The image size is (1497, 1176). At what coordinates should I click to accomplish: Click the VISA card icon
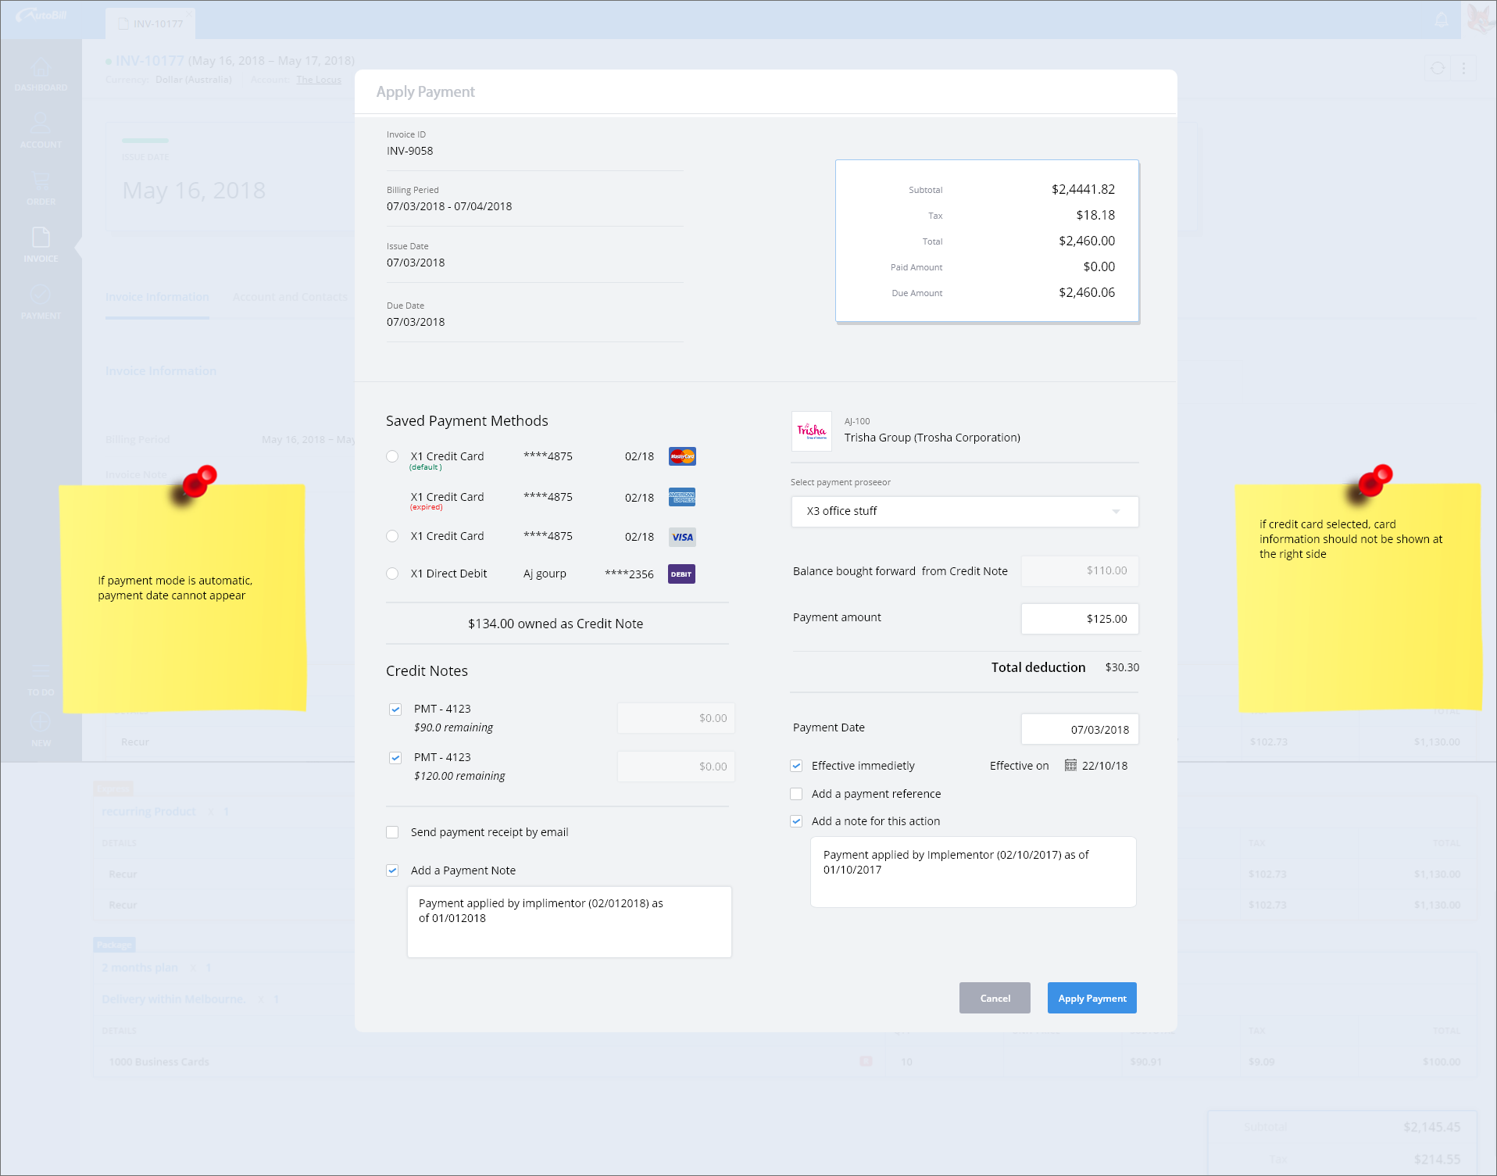681,537
